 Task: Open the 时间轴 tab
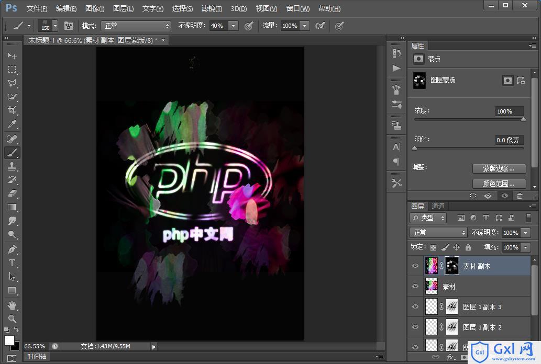[37, 357]
